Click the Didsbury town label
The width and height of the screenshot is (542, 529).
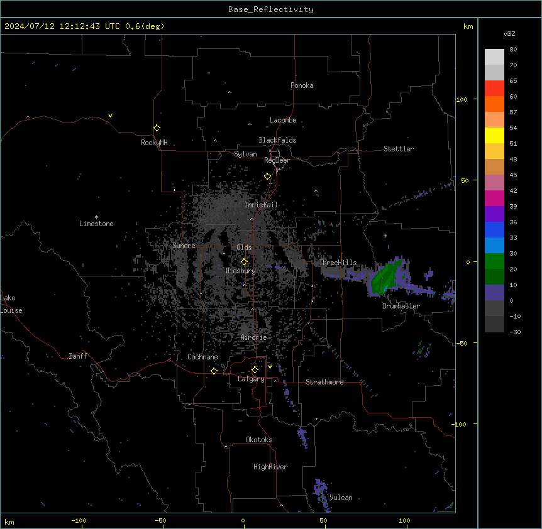tap(240, 271)
